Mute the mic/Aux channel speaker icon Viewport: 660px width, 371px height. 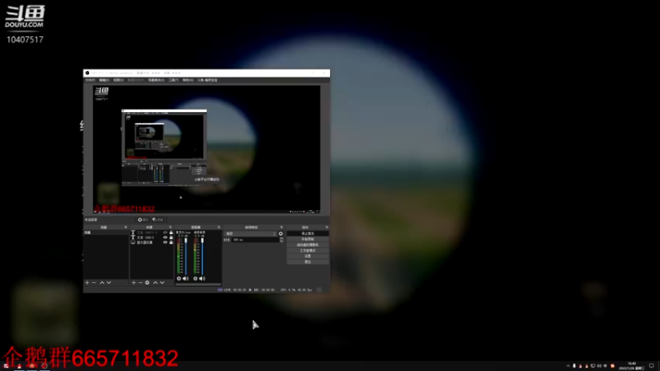click(186, 279)
